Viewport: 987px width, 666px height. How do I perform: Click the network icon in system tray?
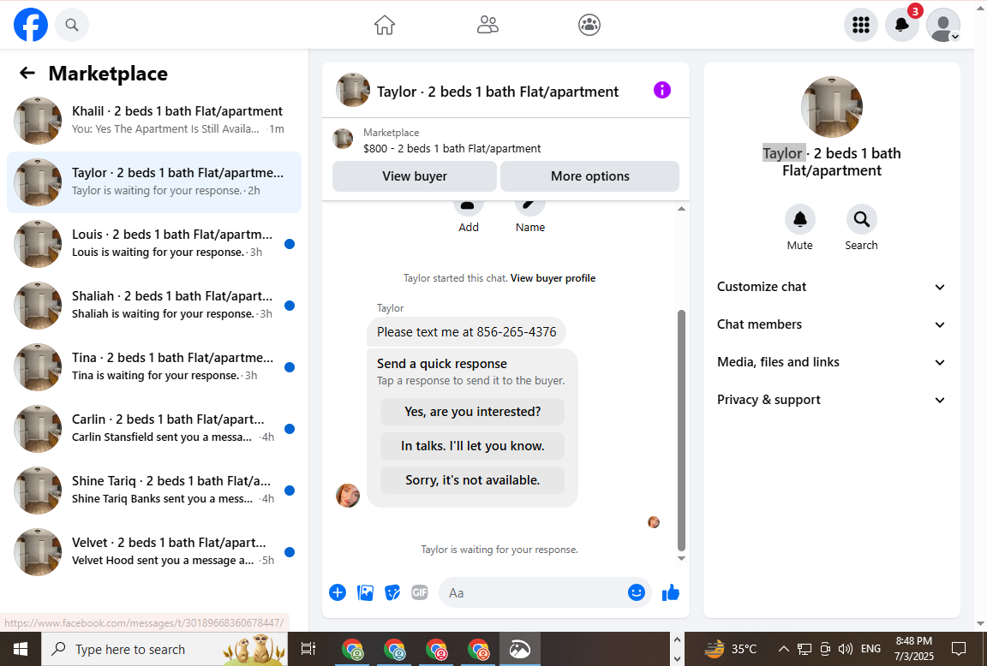(805, 649)
